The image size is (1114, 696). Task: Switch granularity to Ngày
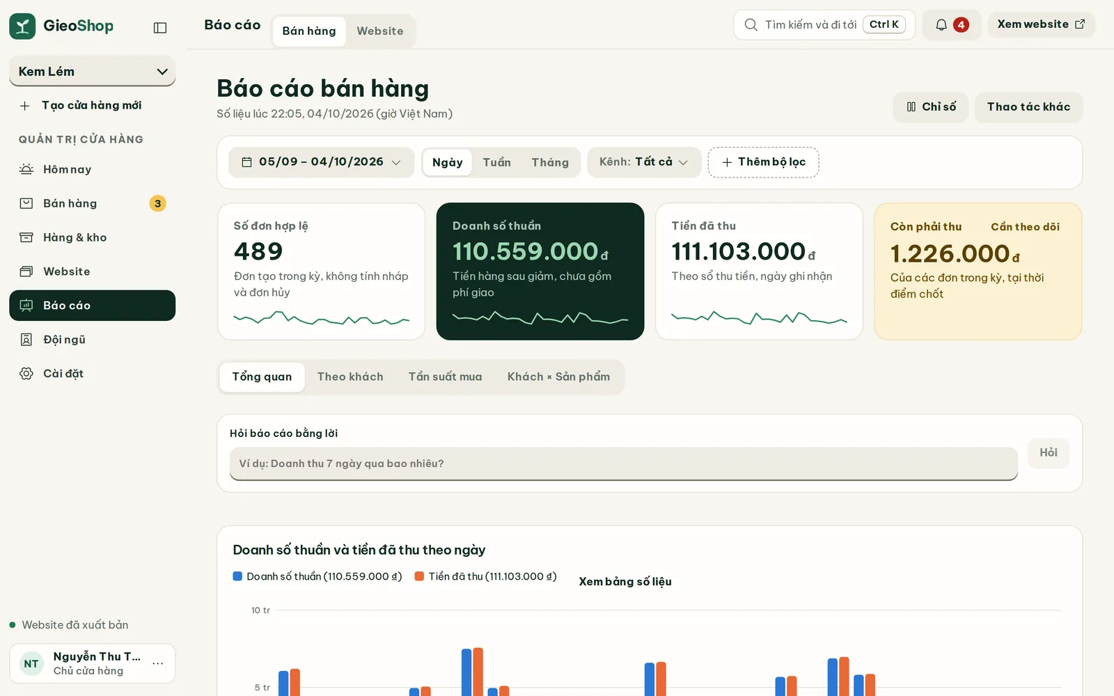coord(447,162)
